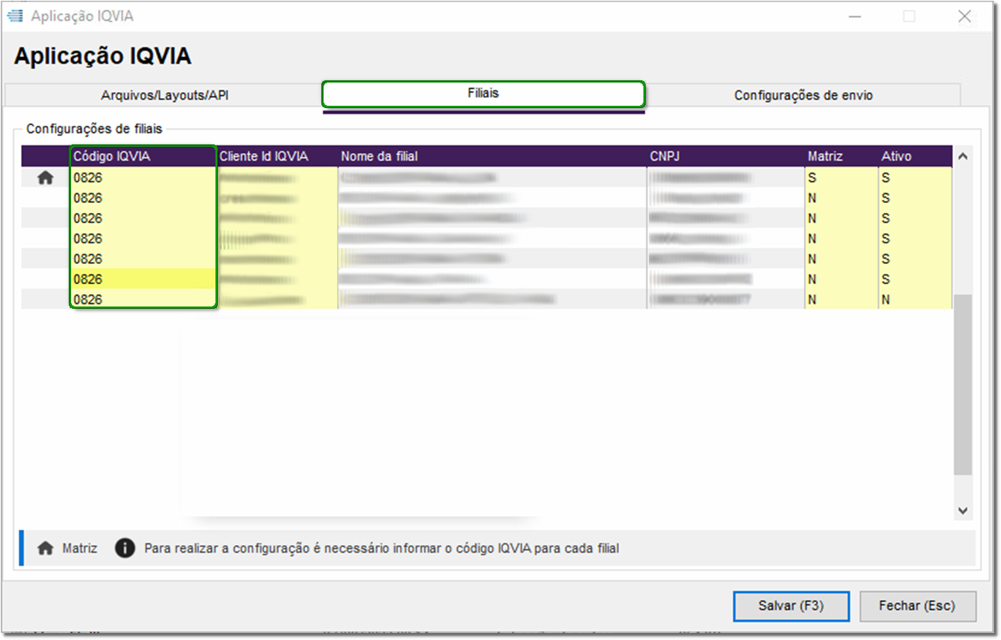Minimize the Aplicação IQVIA window
Viewport: 1001px width, 640px height.
(x=855, y=16)
